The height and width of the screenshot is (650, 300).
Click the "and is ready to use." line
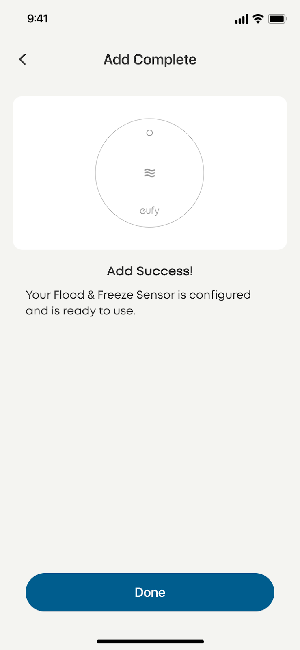(x=80, y=311)
